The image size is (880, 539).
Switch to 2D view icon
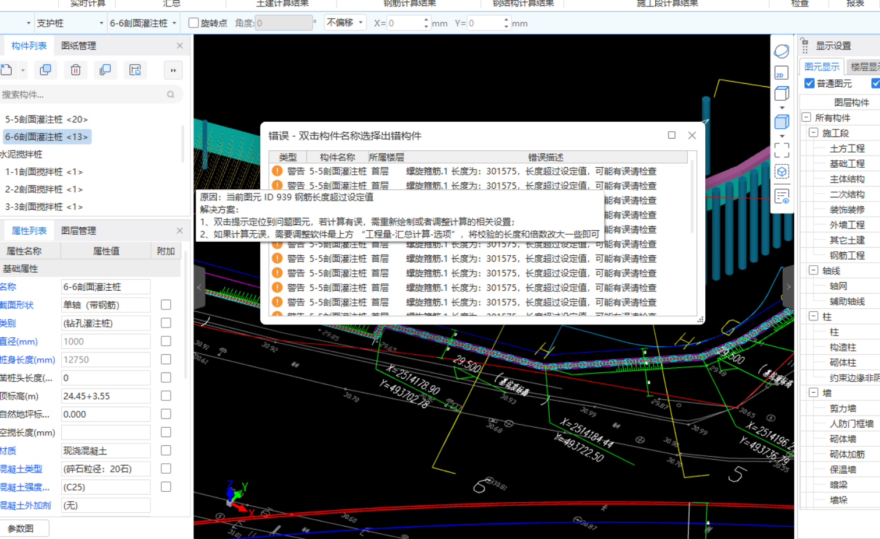(782, 73)
